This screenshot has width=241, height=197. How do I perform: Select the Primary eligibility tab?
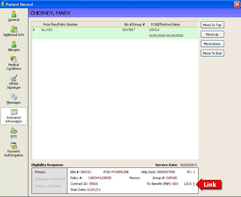(40, 172)
